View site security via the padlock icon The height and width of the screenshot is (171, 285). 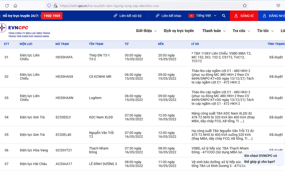[x=55, y=6]
